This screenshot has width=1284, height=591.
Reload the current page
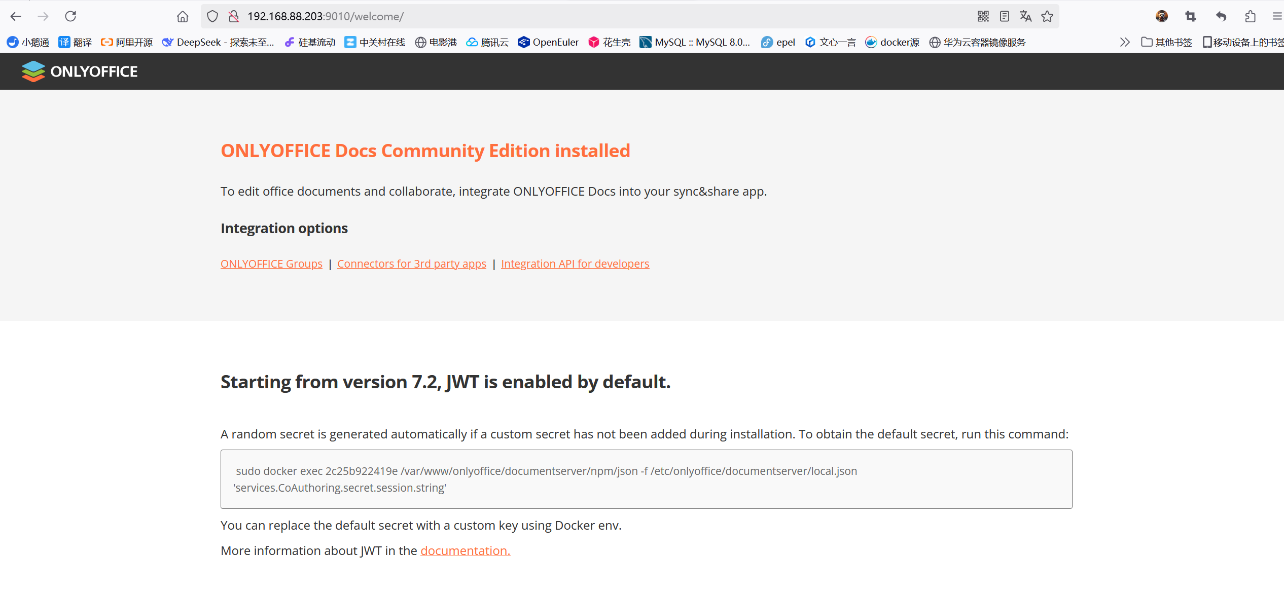(x=70, y=16)
